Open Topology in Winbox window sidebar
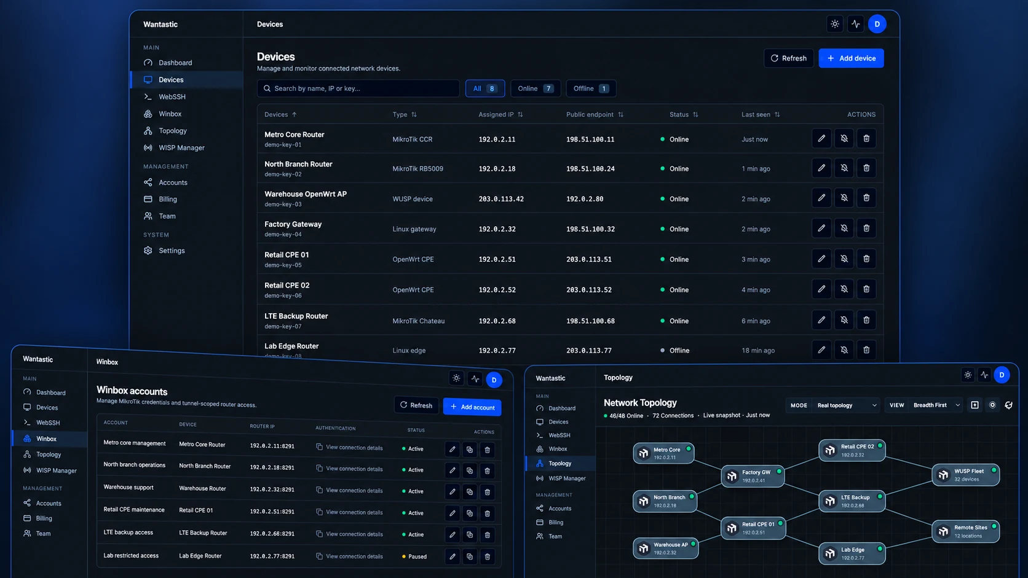This screenshot has width=1028, height=578. coord(49,455)
